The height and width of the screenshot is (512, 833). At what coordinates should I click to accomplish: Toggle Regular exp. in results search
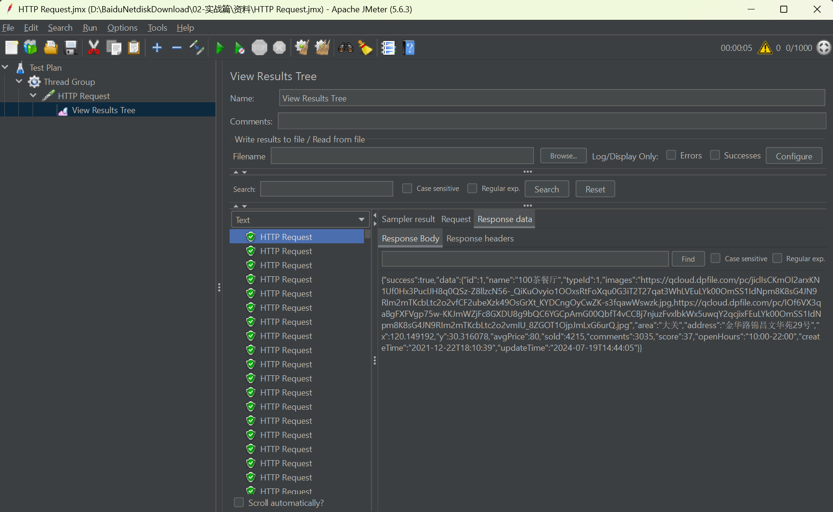[472, 189]
